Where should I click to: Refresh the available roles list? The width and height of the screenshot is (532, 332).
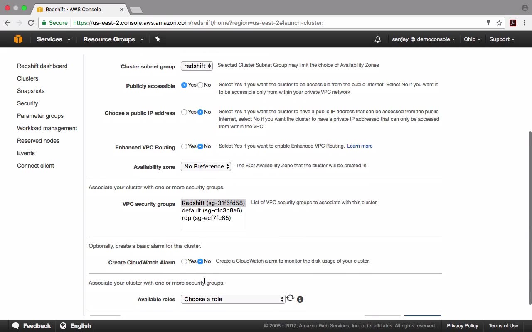tap(290, 298)
